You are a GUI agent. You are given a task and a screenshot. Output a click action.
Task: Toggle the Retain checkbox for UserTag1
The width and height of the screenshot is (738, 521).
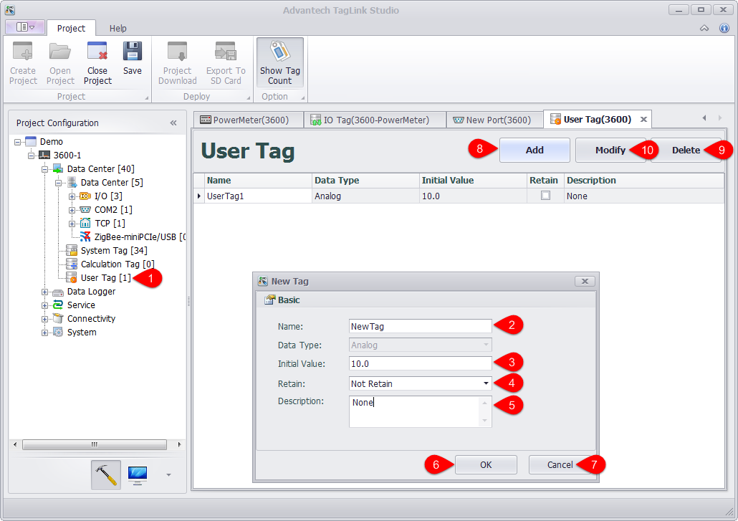tap(545, 196)
